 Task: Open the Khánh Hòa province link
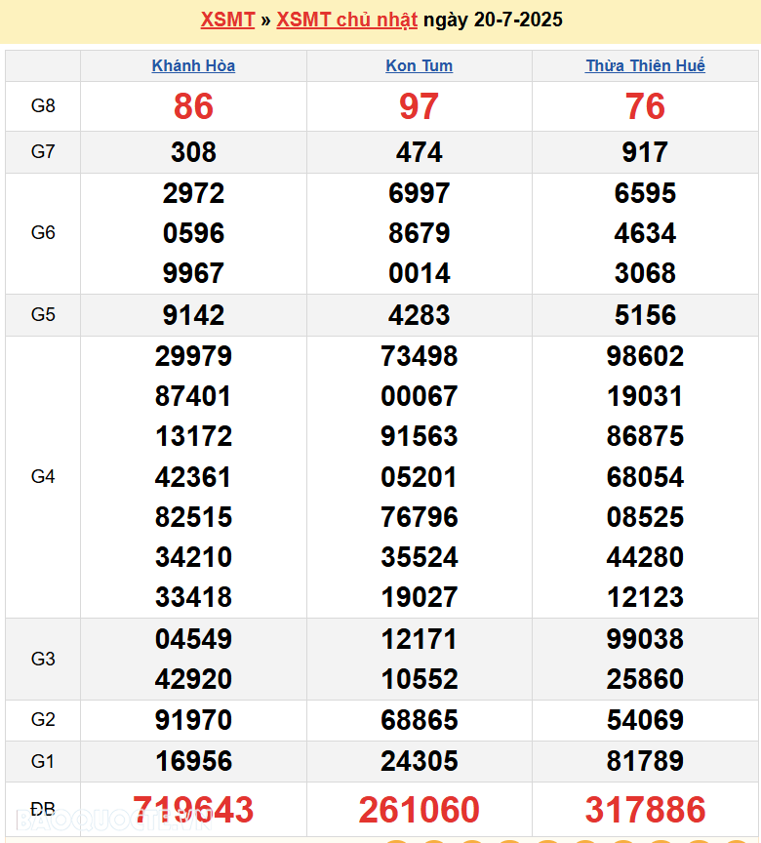tap(193, 65)
